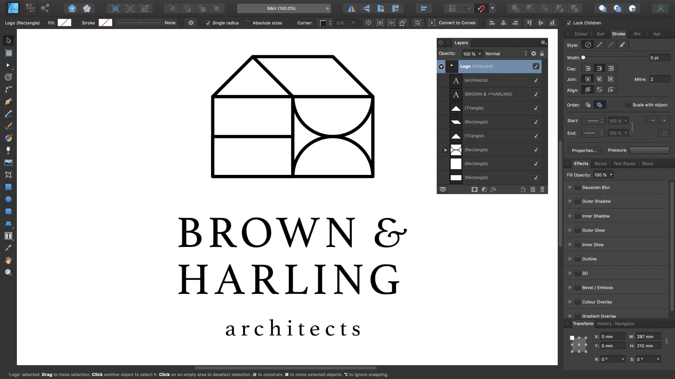Click the Fill colour swatch
Viewport: 675px width, 379px height.
tap(65, 23)
